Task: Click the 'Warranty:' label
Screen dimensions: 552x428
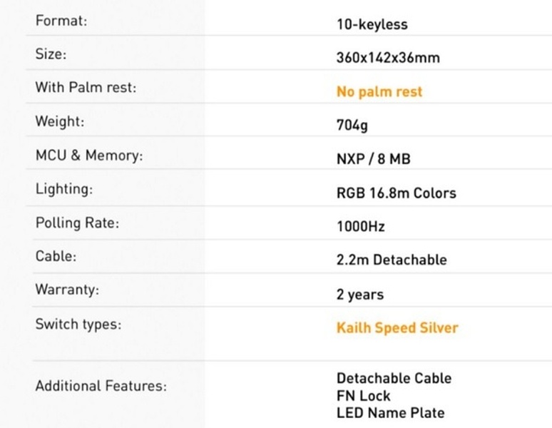Action: tap(67, 290)
